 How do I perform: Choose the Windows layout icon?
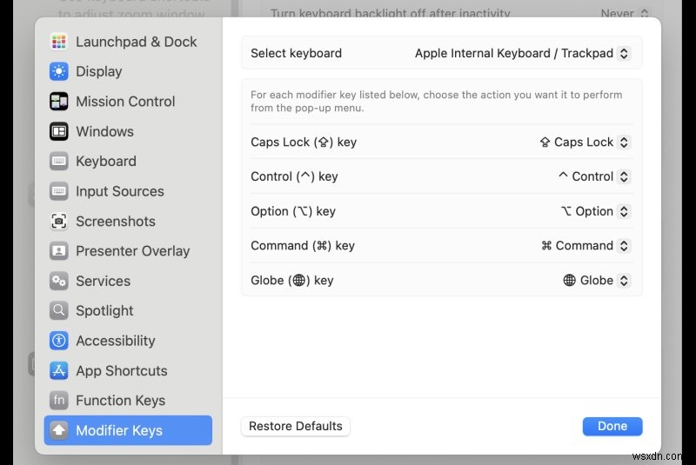(58, 131)
